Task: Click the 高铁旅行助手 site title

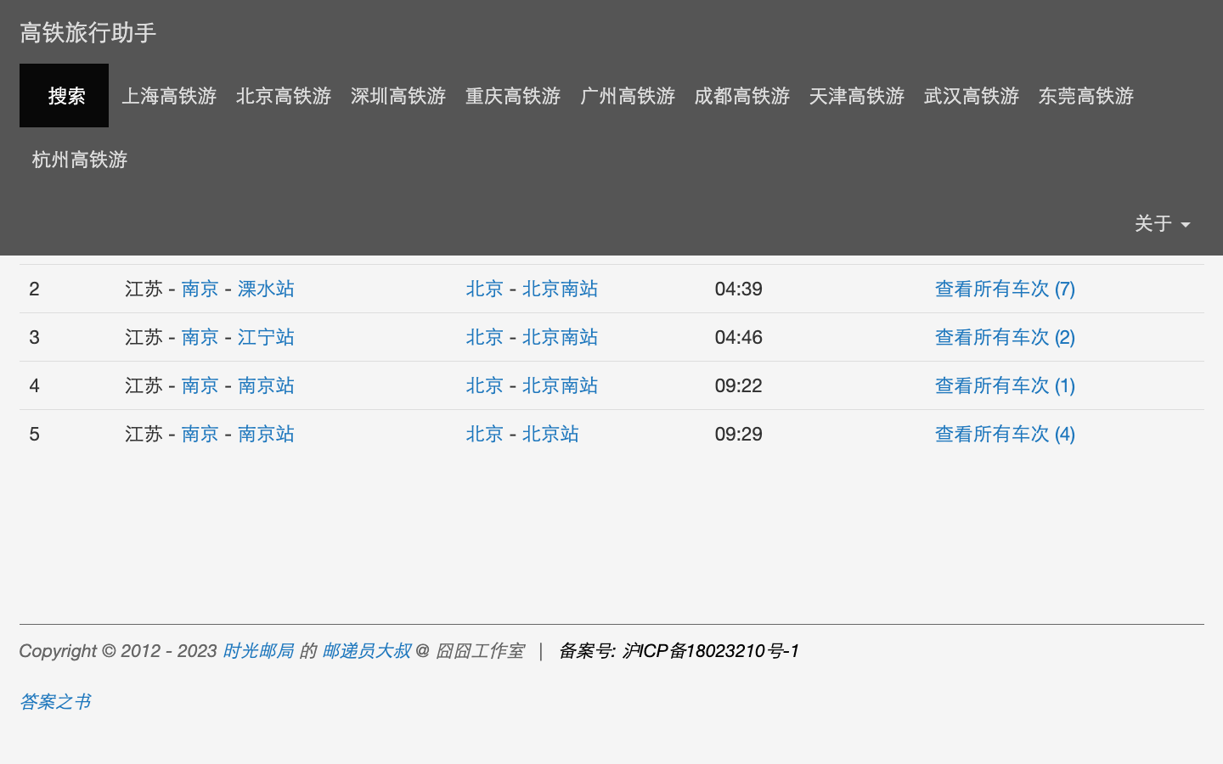Action: 88,33
